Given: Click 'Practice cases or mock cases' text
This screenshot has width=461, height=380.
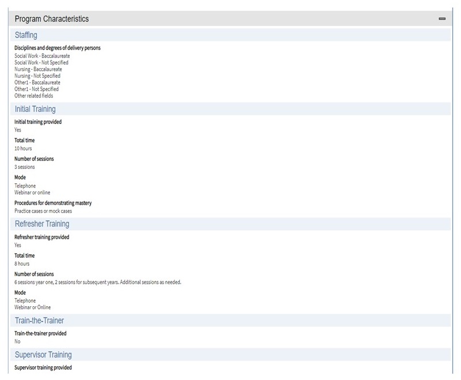Looking at the screenshot, I should pyautogui.click(x=43, y=211).
